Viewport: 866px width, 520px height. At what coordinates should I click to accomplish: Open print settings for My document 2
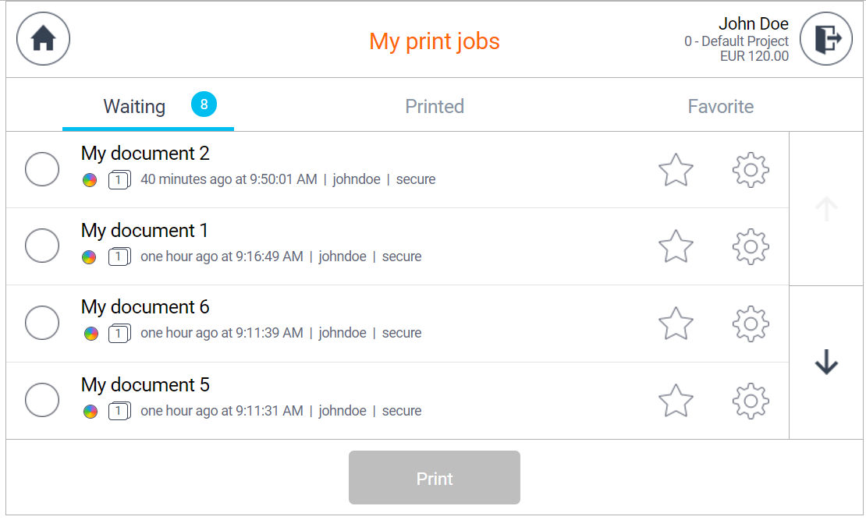point(750,169)
